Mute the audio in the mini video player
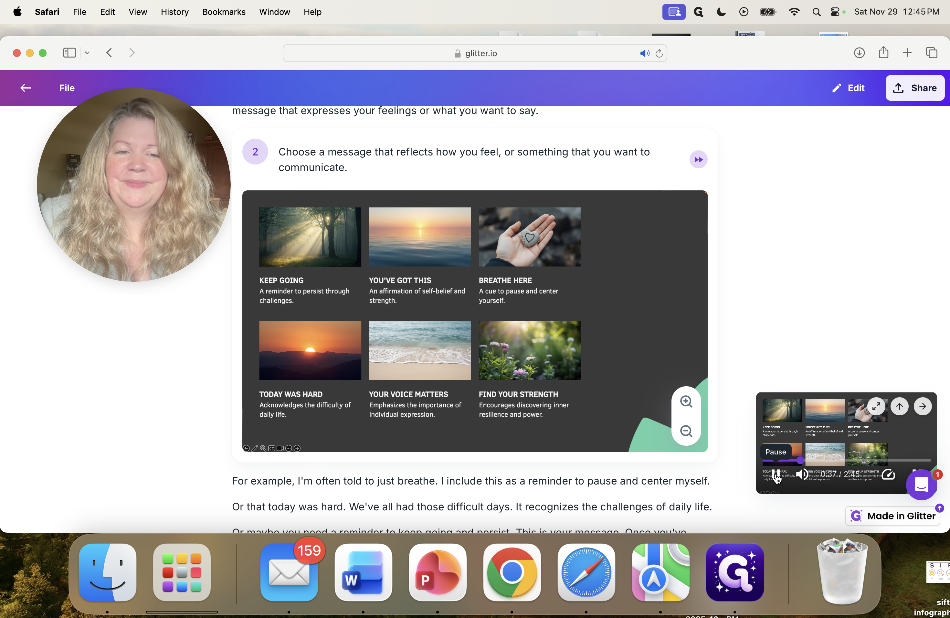 (801, 475)
